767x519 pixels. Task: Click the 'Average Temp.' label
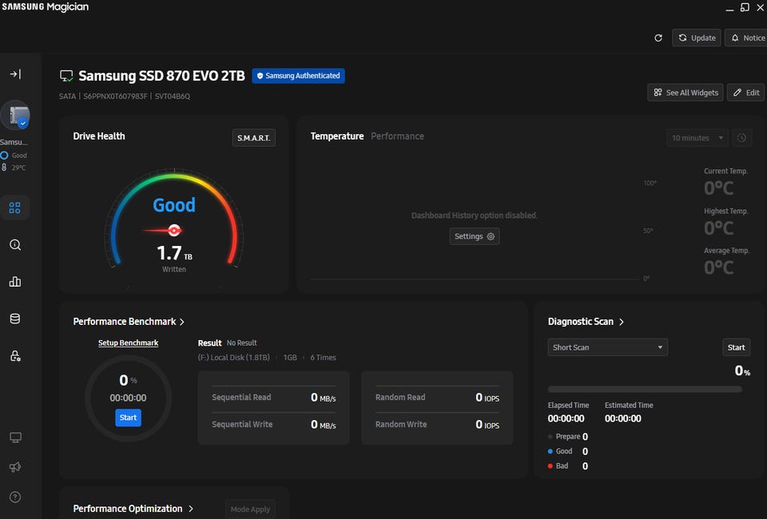tap(726, 251)
